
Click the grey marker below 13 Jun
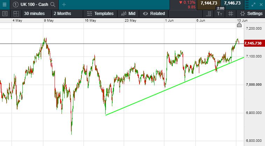(239, 25)
